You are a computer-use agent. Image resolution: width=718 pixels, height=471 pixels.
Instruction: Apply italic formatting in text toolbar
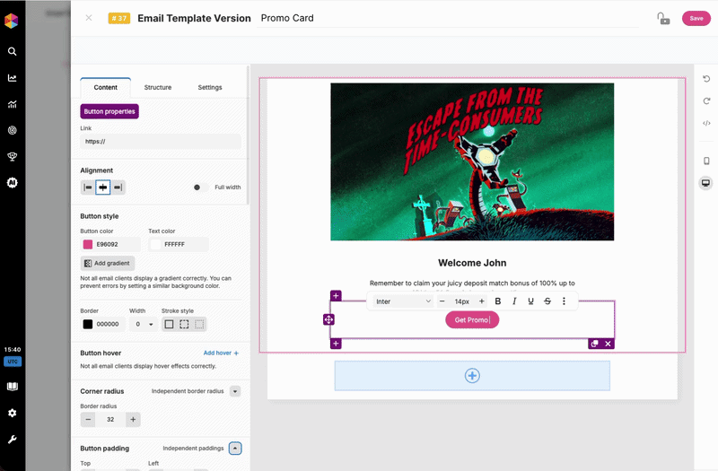(x=514, y=301)
